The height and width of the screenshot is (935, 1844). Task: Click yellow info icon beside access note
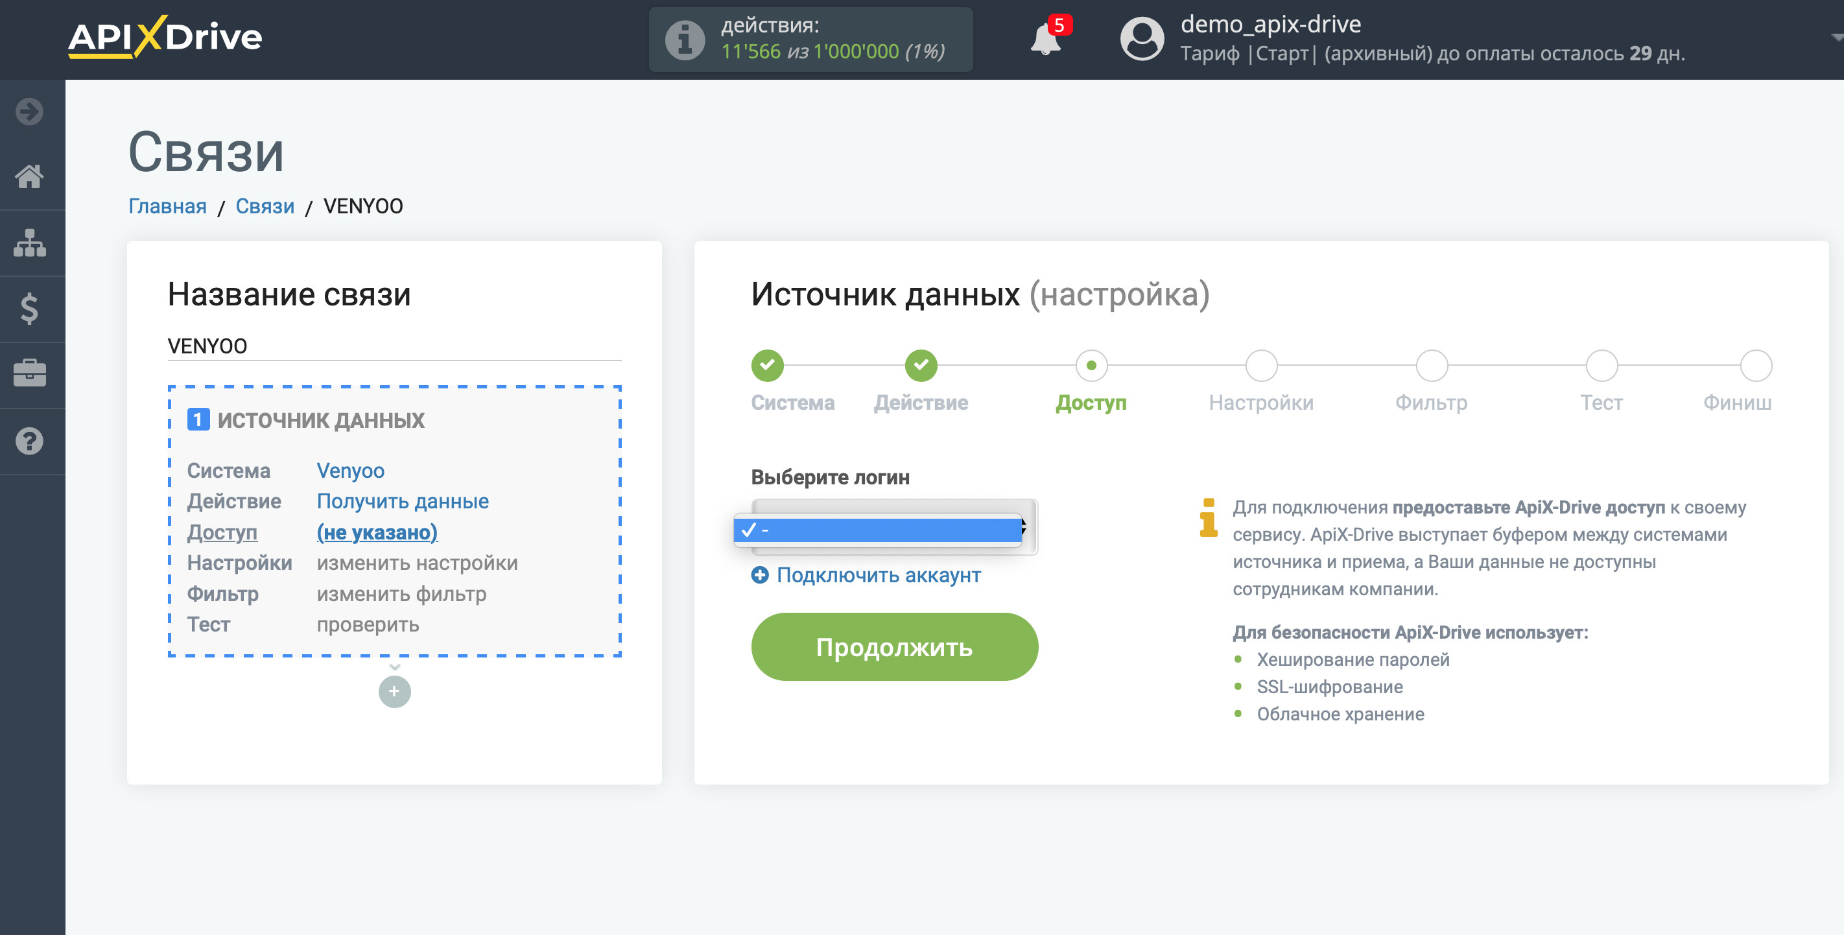pyautogui.click(x=1209, y=517)
